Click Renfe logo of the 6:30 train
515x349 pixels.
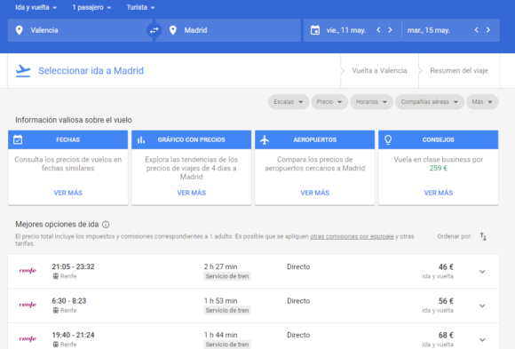[28, 305]
